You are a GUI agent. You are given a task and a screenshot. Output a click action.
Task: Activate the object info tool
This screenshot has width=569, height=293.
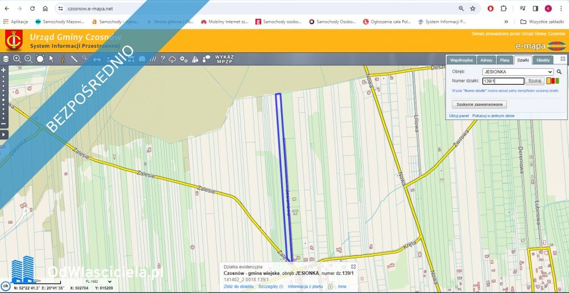tap(63, 59)
